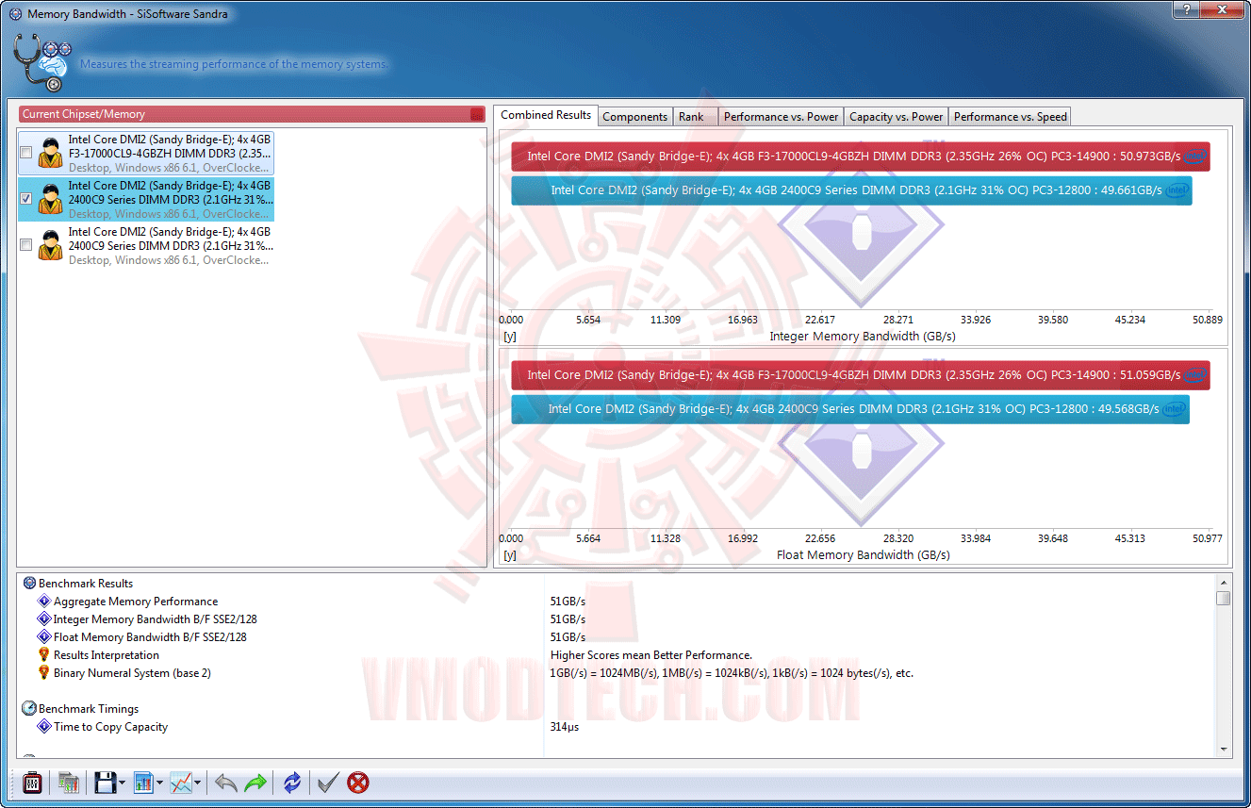Click the results list scrollbar thumb
This screenshot has height=808, width=1251.
coord(1224,598)
